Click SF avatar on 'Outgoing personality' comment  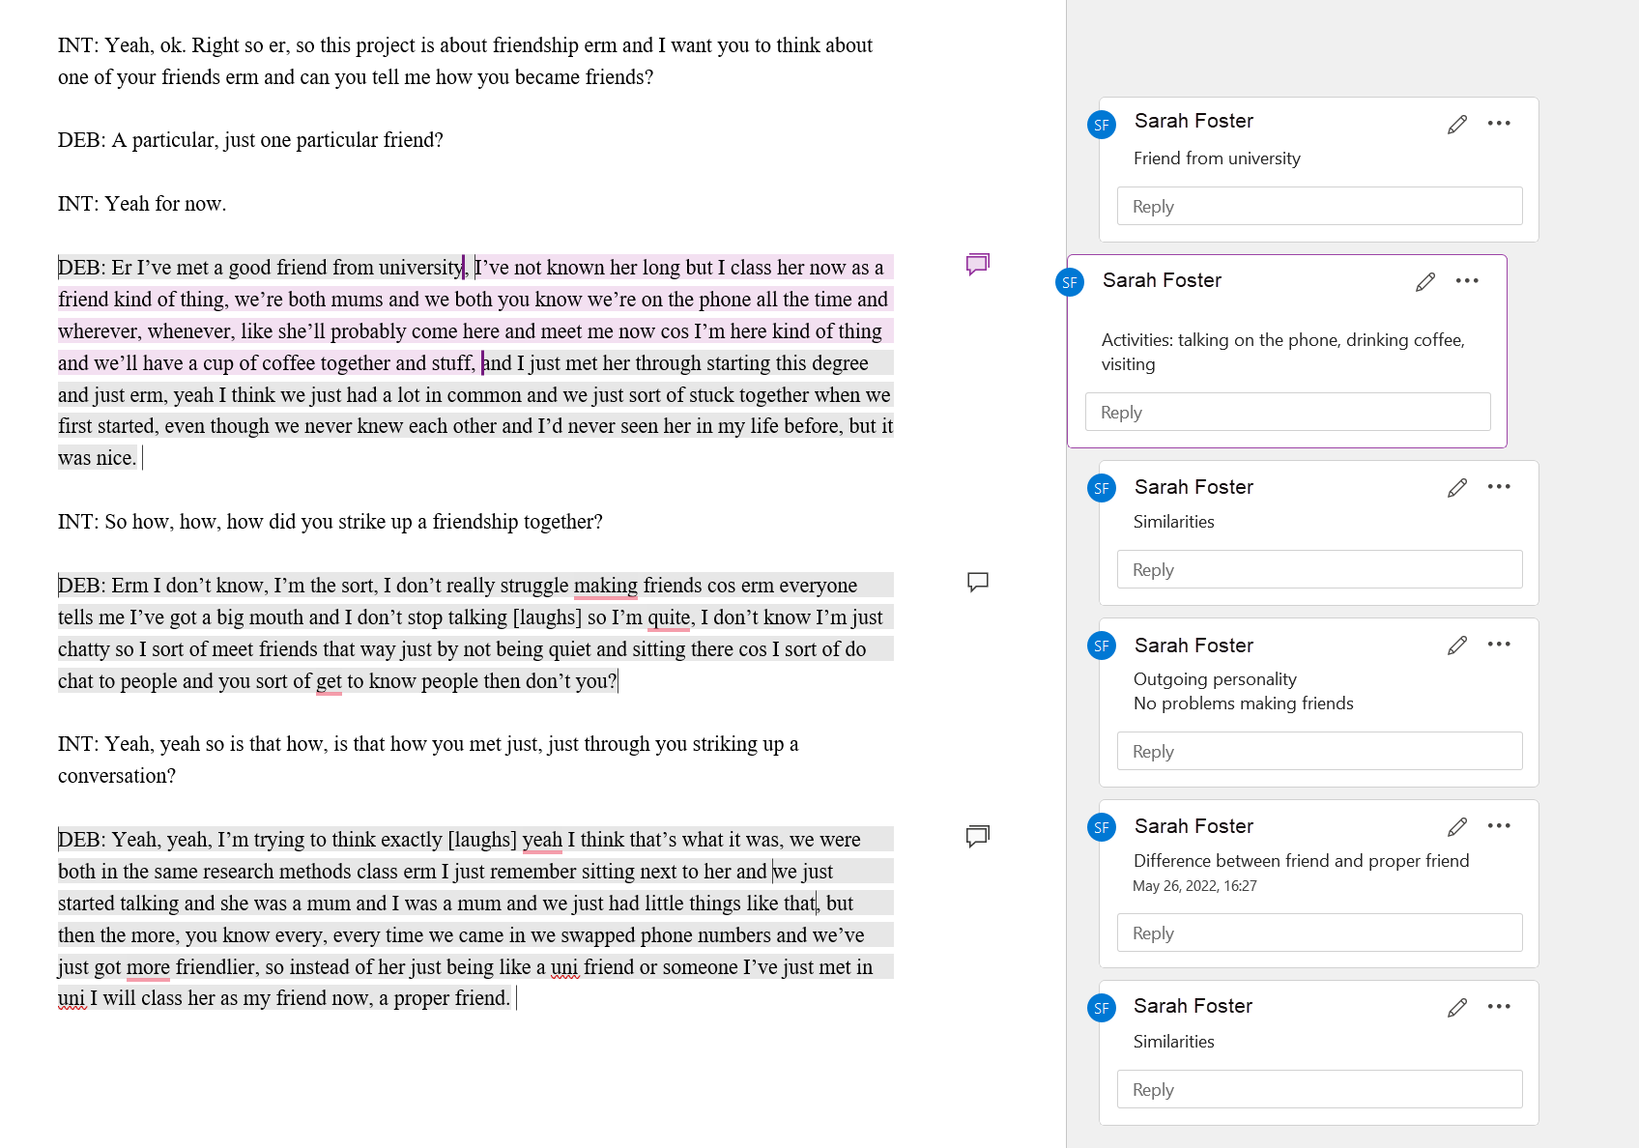pyautogui.click(x=1102, y=646)
